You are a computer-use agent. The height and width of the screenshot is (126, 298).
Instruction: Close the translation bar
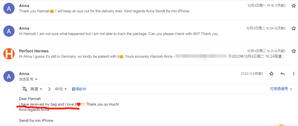click(291, 89)
